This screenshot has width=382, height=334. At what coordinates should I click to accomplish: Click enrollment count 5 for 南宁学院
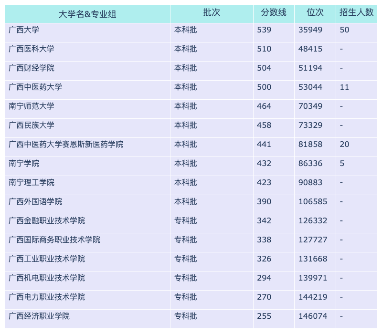[x=342, y=163]
